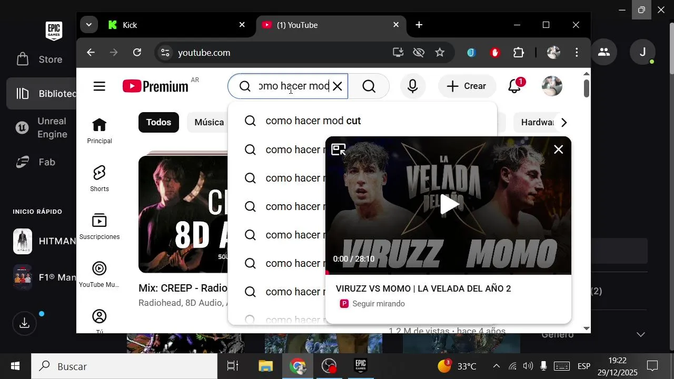674x379 pixels.
Task: Select suggestion como hacer mod cut
Action: click(362, 121)
